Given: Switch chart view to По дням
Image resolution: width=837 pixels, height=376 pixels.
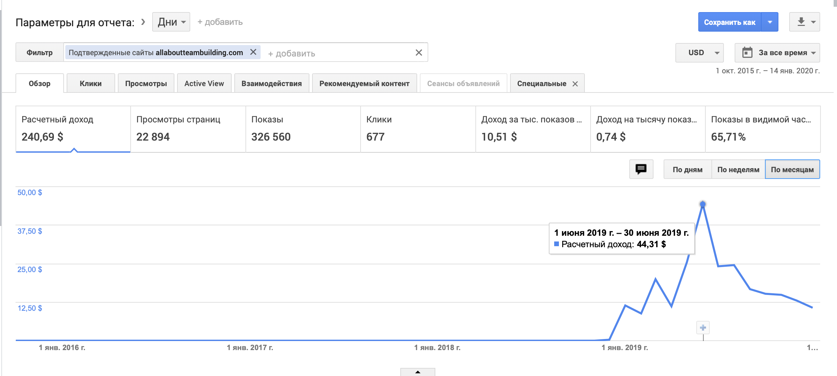Looking at the screenshot, I should [x=687, y=170].
